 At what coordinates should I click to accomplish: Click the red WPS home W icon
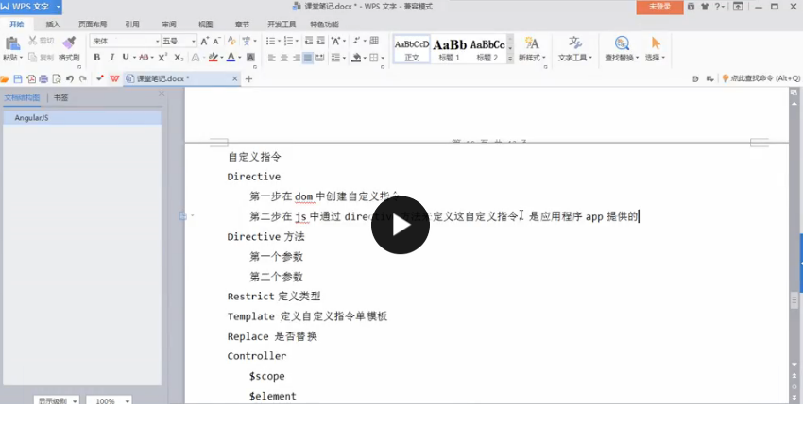pyautogui.click(x=114, y=78)
